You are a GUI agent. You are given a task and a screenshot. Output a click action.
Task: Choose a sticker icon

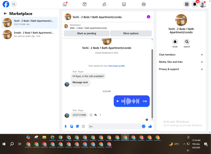coord(78,127)
